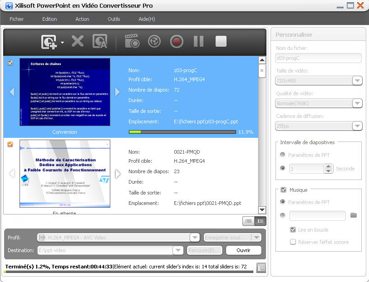The image size is (369, 282).
Task: Open the Destination dropdown arrow
Action: pyautogui.click(x=178, y=250)
